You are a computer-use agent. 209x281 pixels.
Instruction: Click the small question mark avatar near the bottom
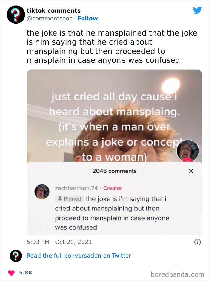15,256
